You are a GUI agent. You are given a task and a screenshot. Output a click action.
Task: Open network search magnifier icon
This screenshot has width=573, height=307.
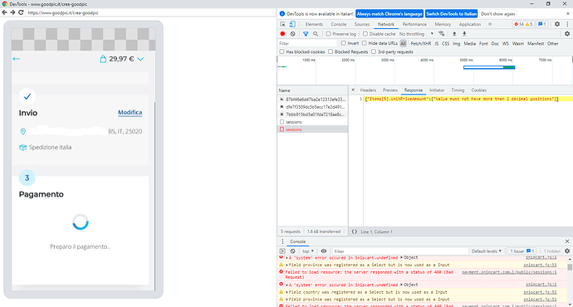point(316,34)
